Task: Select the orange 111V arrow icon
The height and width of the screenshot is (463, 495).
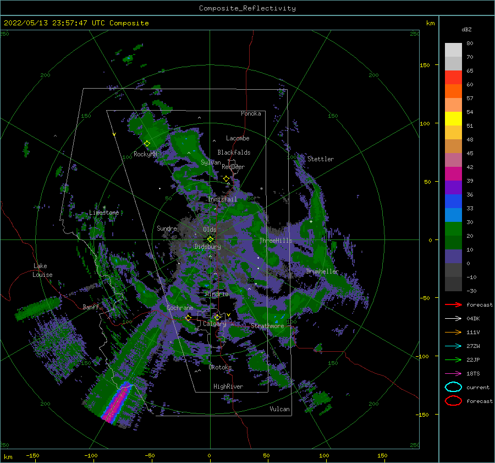Action: [x=453, y=332]
